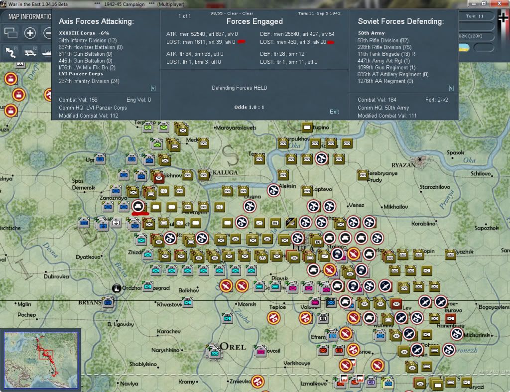This screenshot has height=392, width=510.
Task: Select the air base counter near Aleksin
Action: tap(273, 190)
